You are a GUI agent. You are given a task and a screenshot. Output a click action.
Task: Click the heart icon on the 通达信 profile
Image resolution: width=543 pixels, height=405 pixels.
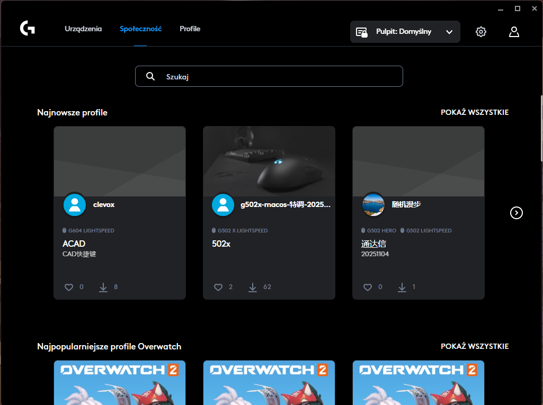pos(367,286)
